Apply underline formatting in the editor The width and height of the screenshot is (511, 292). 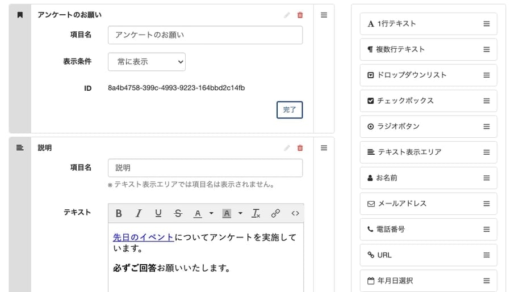click(158, 213)
